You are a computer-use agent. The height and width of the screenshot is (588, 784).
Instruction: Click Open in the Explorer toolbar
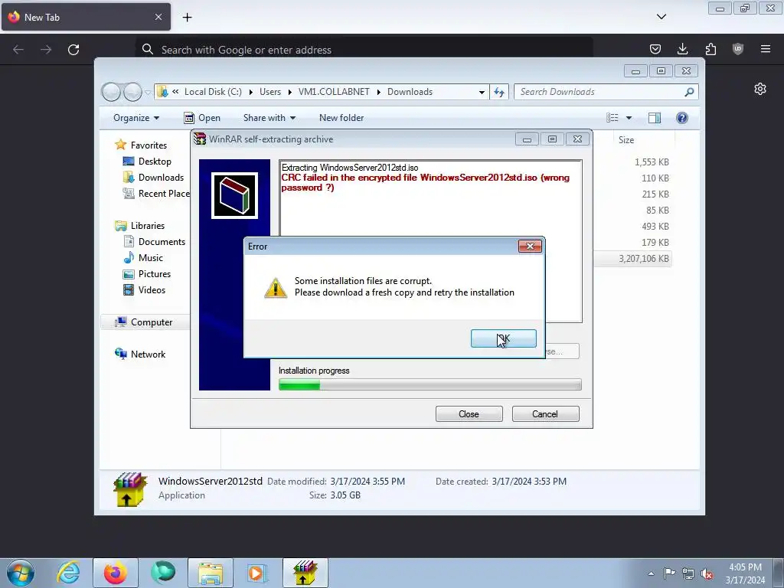[202, 118]
